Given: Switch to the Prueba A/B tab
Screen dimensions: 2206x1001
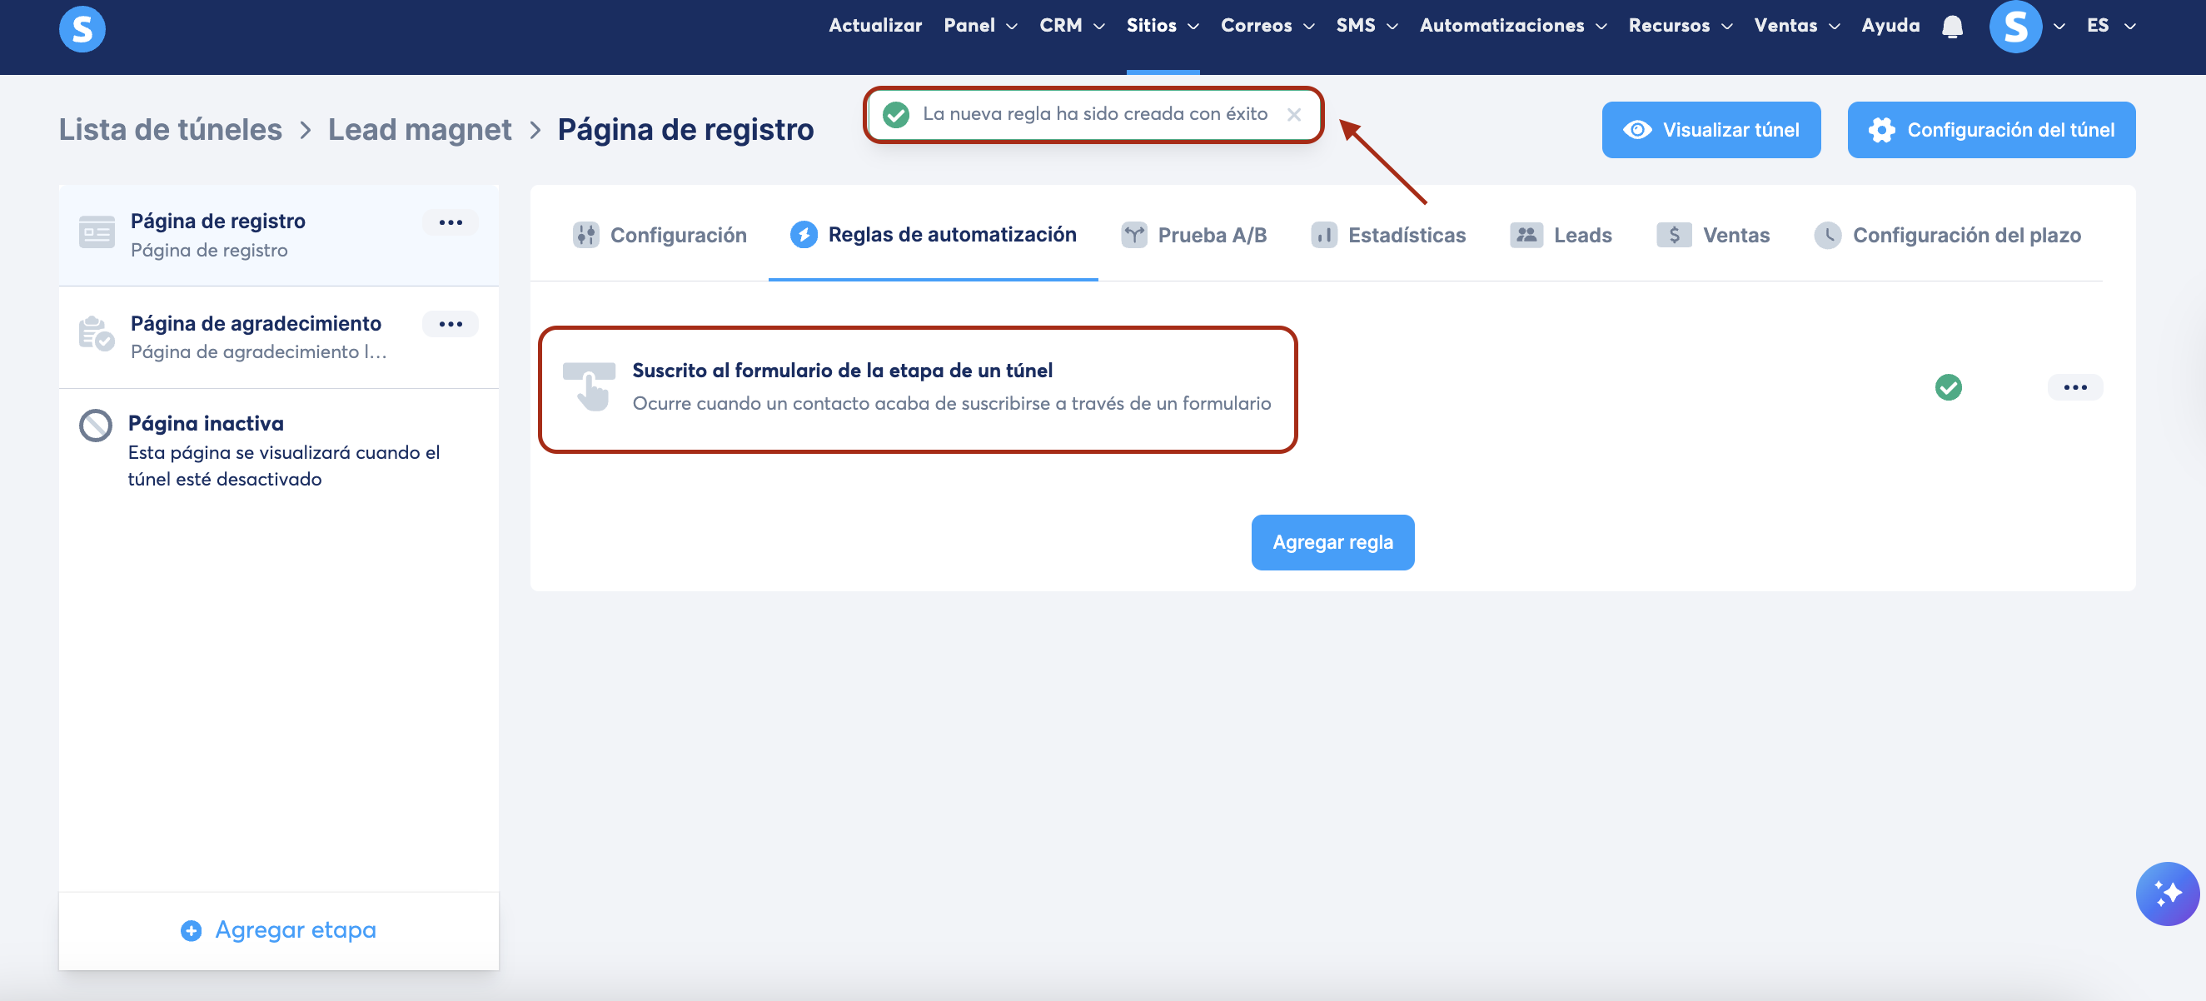Looking at the screenshot, I should (1194, 235).
